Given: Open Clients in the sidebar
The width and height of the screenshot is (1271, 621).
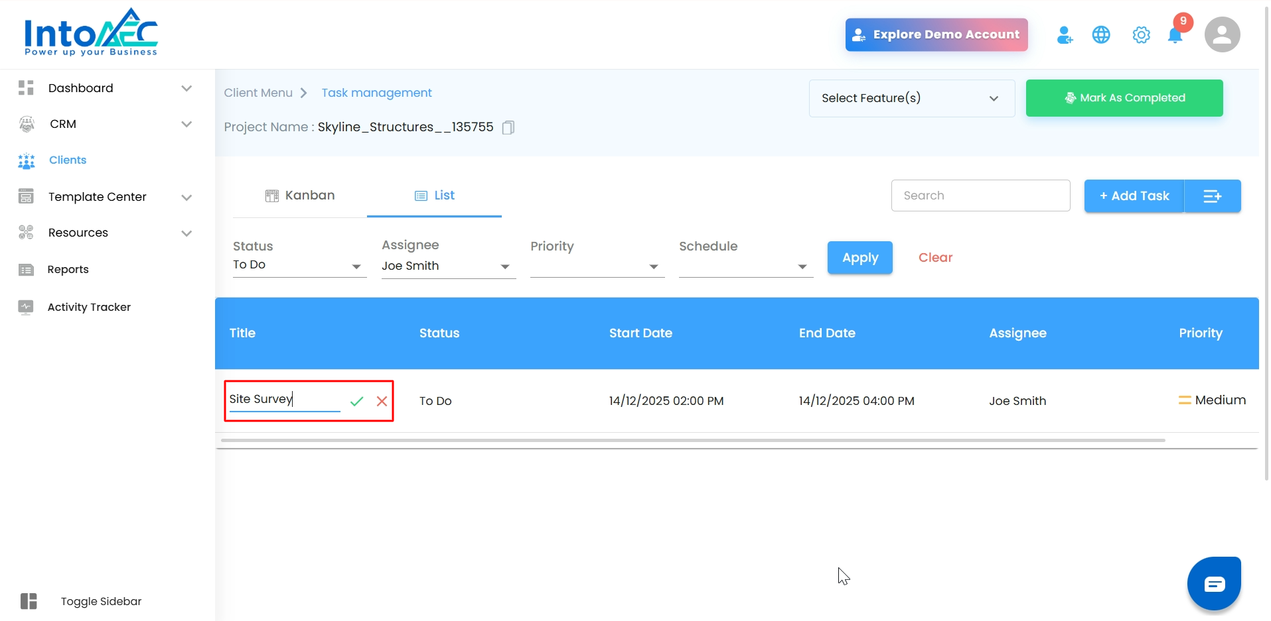Looking at the screenshot, I should point(68,160).
